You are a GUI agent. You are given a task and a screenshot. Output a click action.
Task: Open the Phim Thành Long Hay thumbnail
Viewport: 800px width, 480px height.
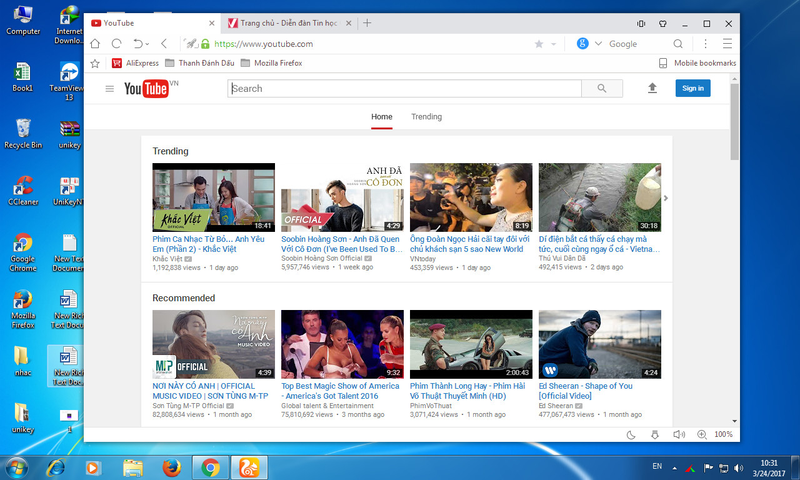pos(471,344)
